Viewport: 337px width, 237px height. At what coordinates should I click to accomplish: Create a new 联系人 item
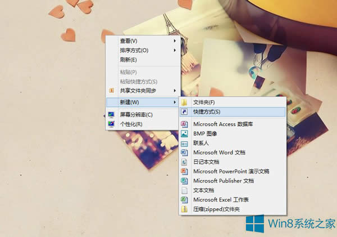[x=201, y=143]
